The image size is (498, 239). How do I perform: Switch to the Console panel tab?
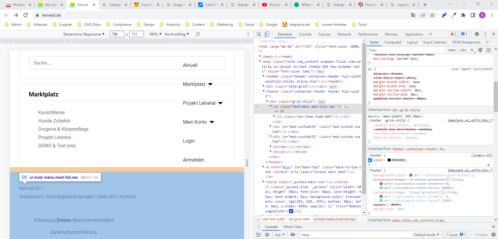pyautogui.click(x=305, y=34)
